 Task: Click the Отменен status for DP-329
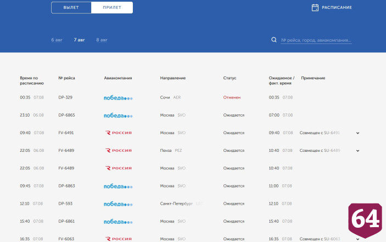[232, 97]
